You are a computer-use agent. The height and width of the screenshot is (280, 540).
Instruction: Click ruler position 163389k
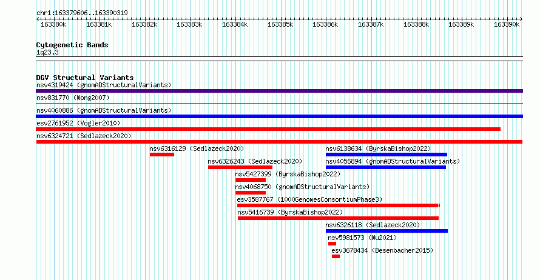(462, 24)
